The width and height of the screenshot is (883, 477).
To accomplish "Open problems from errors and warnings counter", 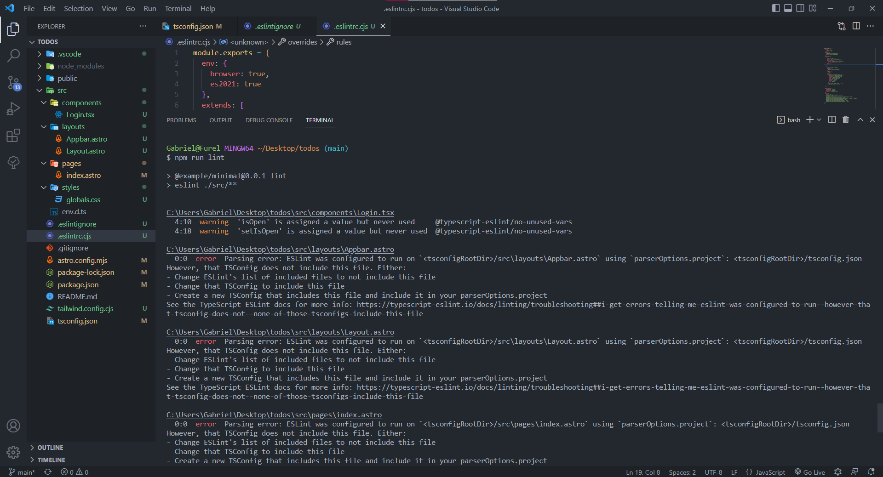I will click(x=75, y=472).
